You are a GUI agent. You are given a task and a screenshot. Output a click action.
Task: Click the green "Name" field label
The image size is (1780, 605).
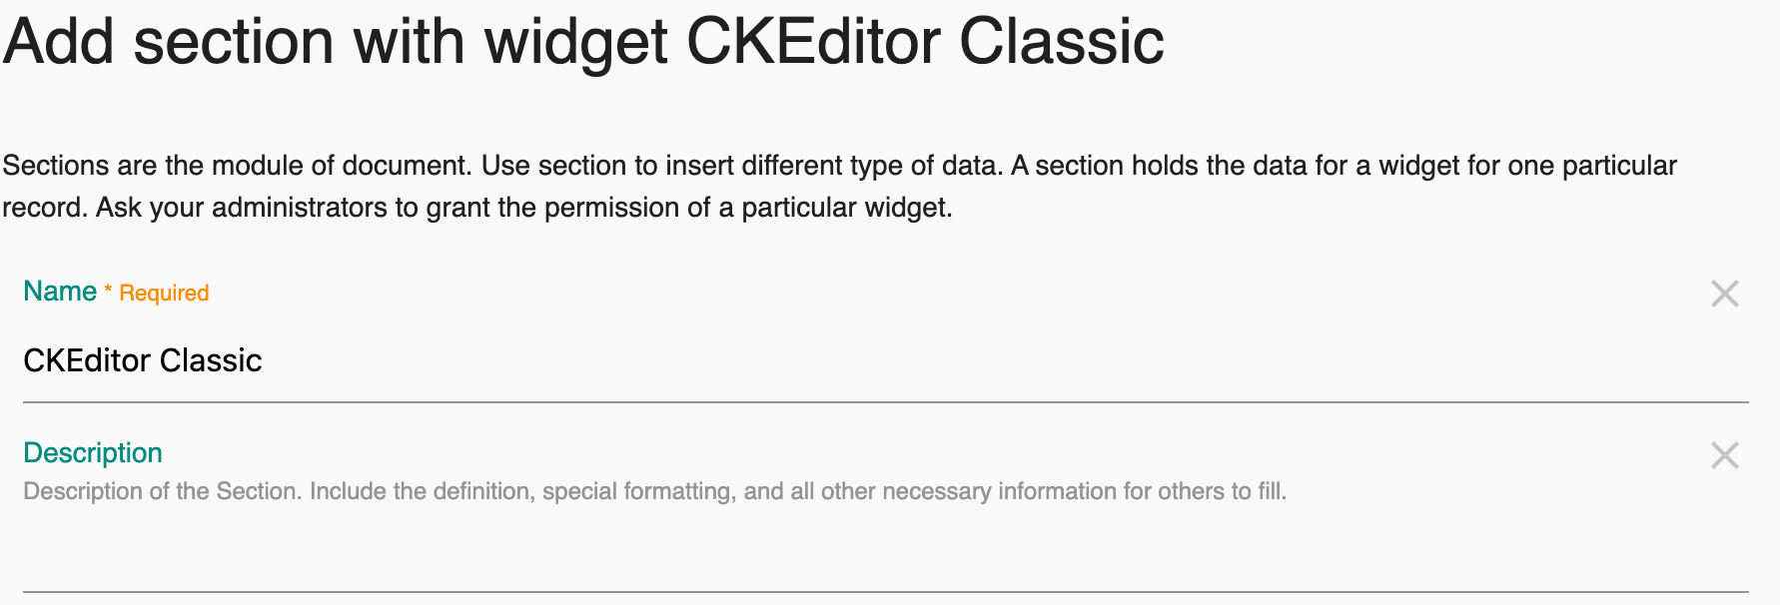coord(60,292)
